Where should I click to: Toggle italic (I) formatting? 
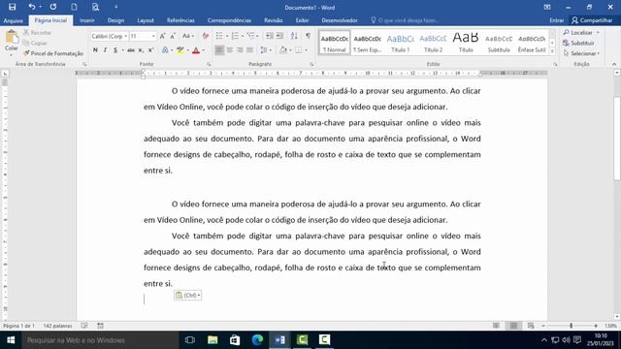[105, 50]
